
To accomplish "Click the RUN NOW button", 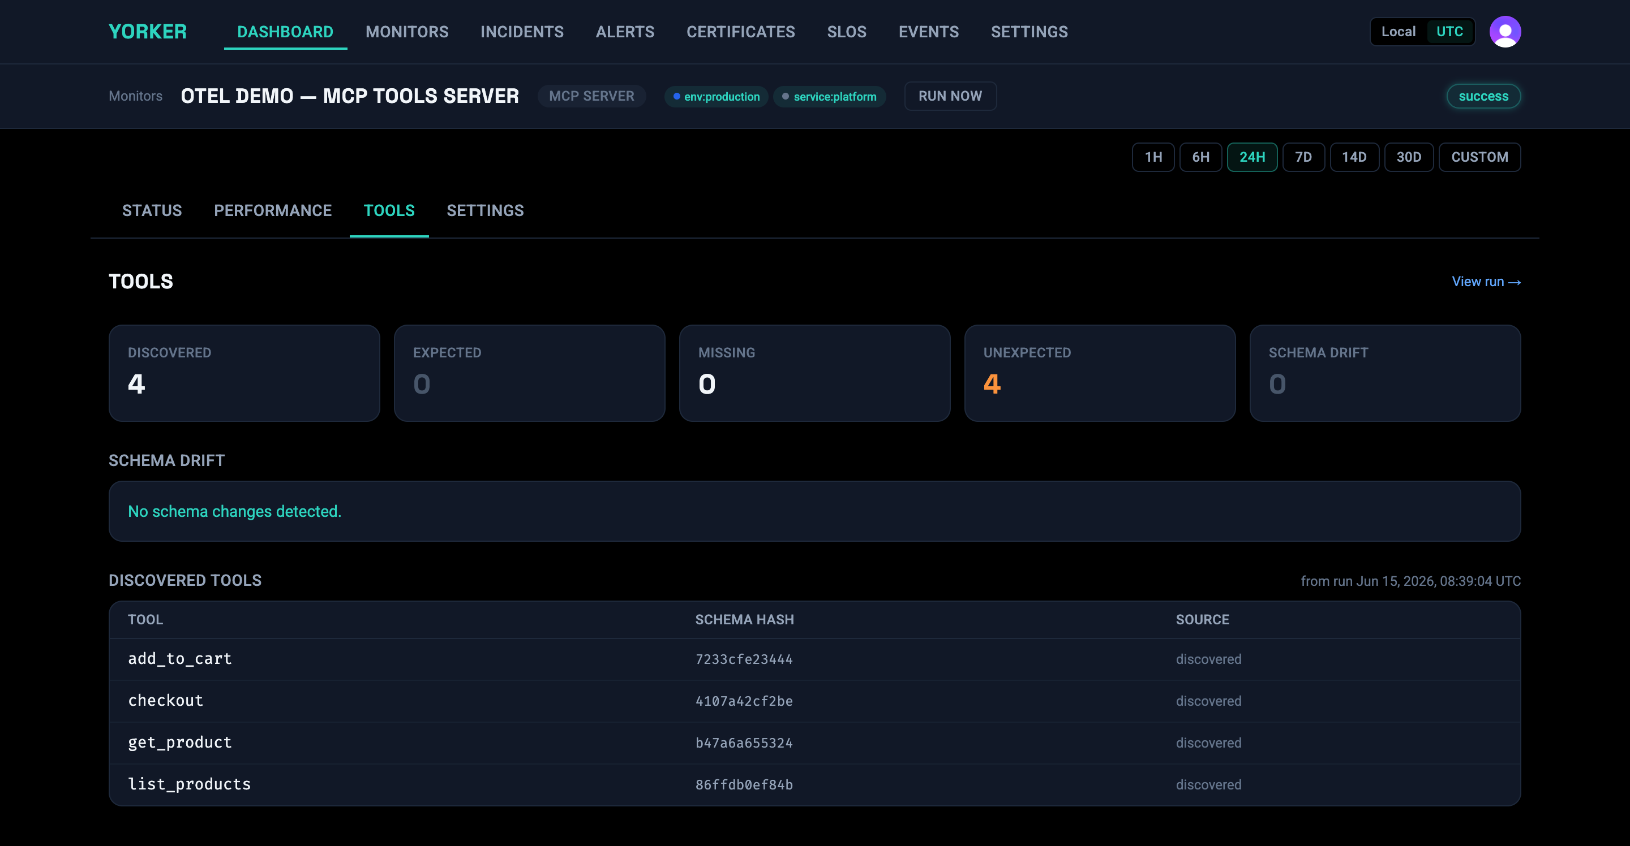I will tap(950, 96).
